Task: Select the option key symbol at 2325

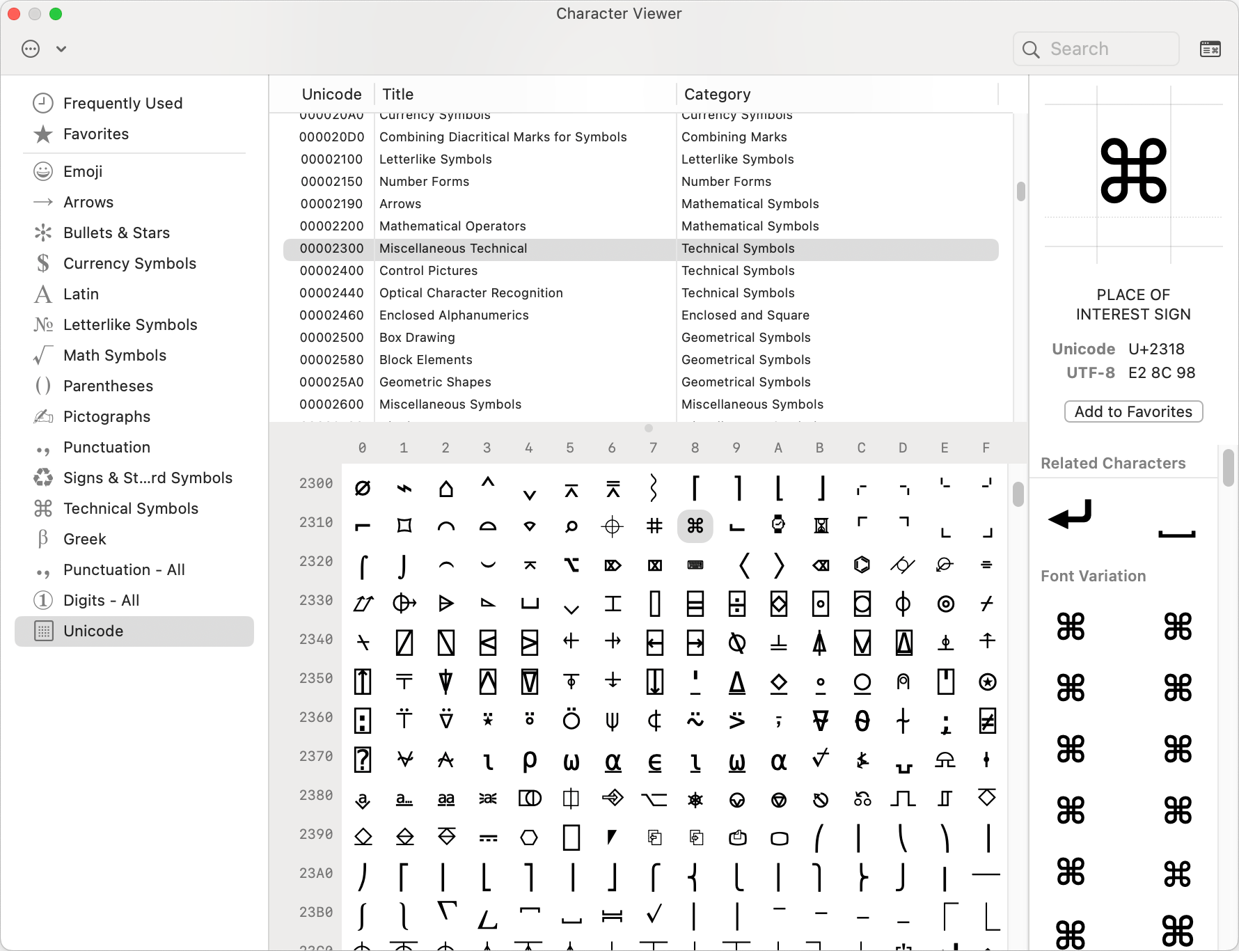Action: 571,565
